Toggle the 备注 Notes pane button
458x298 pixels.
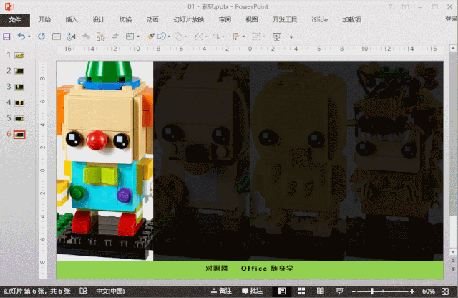(221, 291)
